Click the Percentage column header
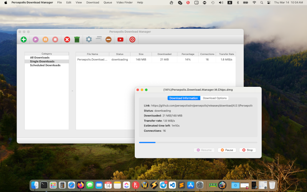This screenshot has height=192, width=307. coord(188,54)
